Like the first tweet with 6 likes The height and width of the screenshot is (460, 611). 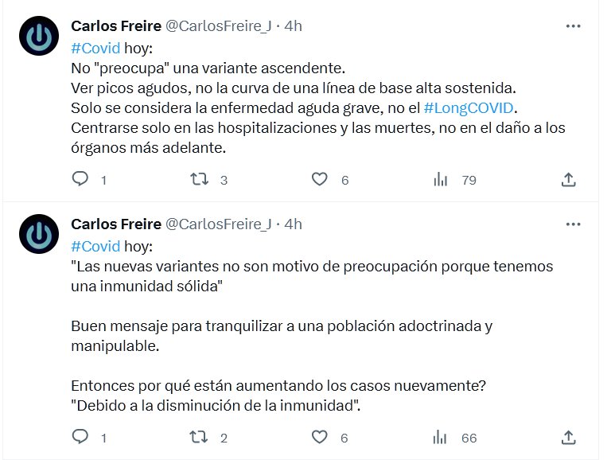(319, 180)
